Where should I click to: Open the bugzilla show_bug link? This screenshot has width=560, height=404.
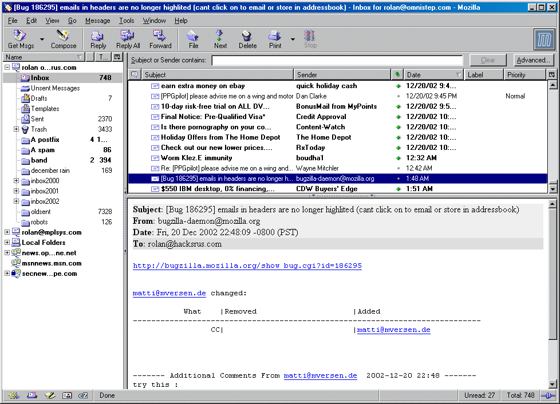point(247,266)
